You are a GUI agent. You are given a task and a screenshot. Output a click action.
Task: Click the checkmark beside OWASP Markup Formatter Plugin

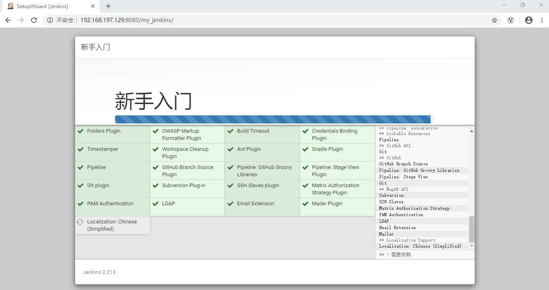click(155, 131)
